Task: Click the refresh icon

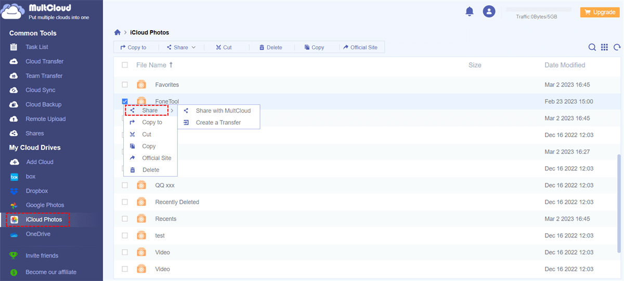Action: pyautogui.click(x=617, y=47)
